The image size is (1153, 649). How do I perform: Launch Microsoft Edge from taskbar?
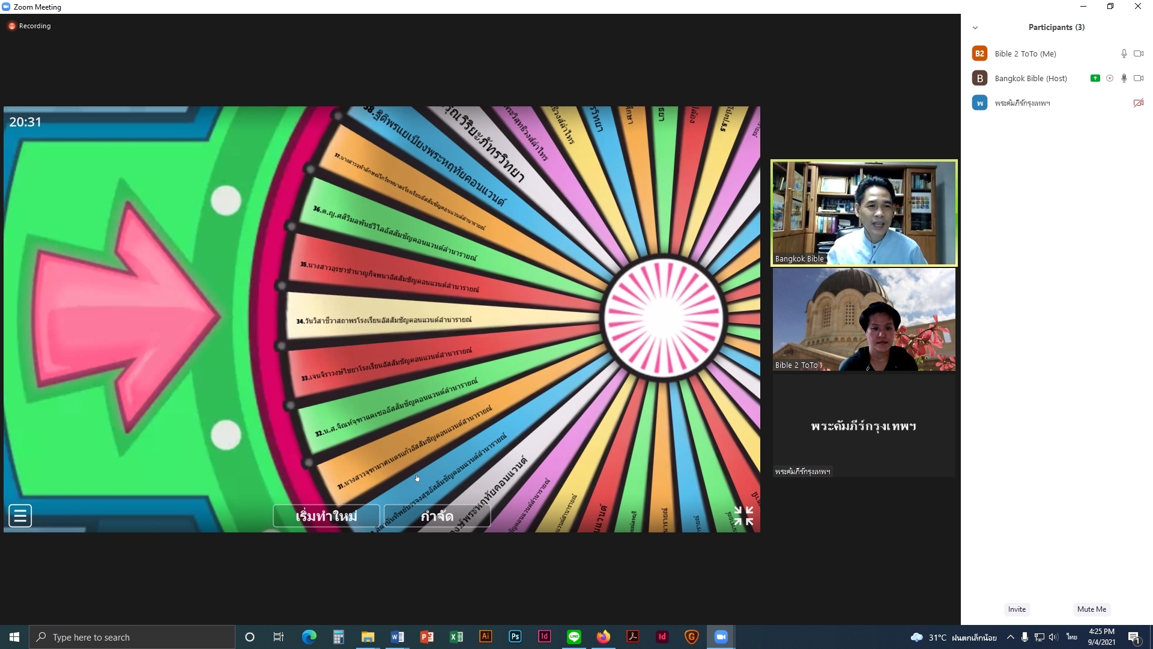coord(309,637)
